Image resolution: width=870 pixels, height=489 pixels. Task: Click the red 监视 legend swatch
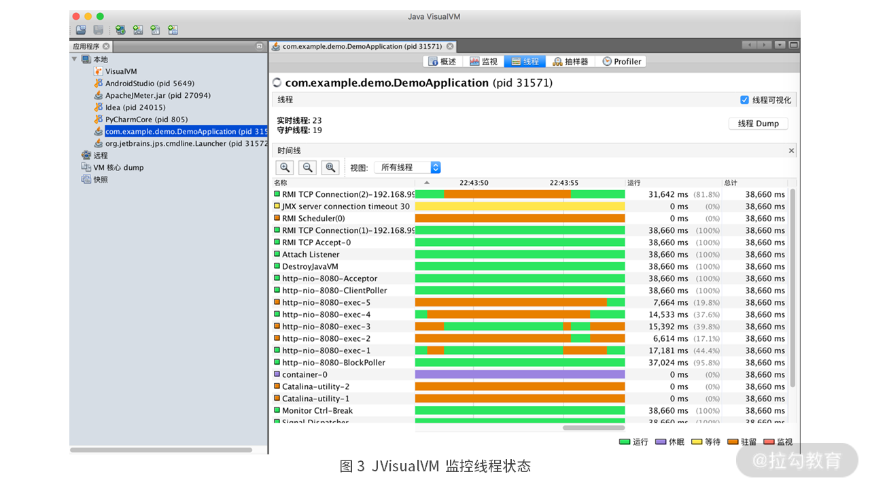(768, 442)
